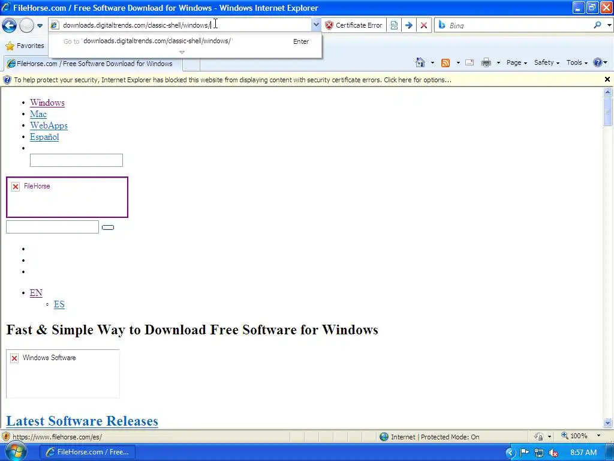Image resolution: width=614 pixels, height=461 pixels.
Task: Open the Home button dropdown arrow
Action: click(x=432, y=62)
